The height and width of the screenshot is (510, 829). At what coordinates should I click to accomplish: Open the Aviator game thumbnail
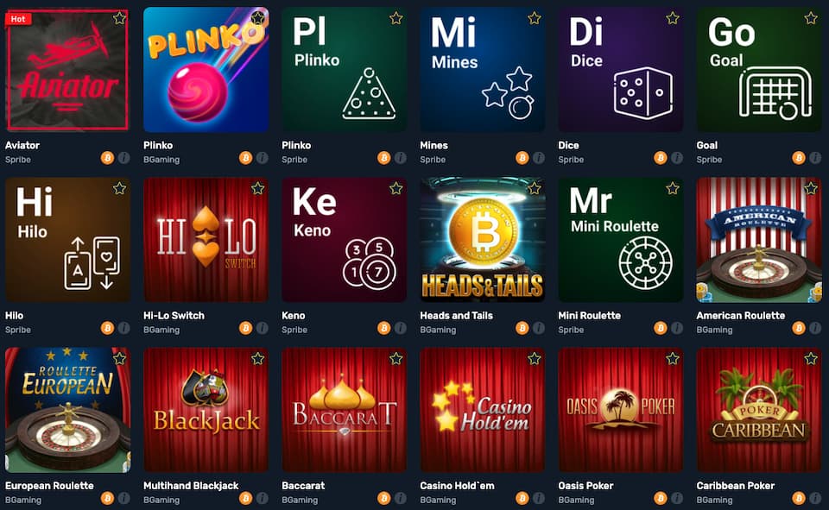pos(67,69)
